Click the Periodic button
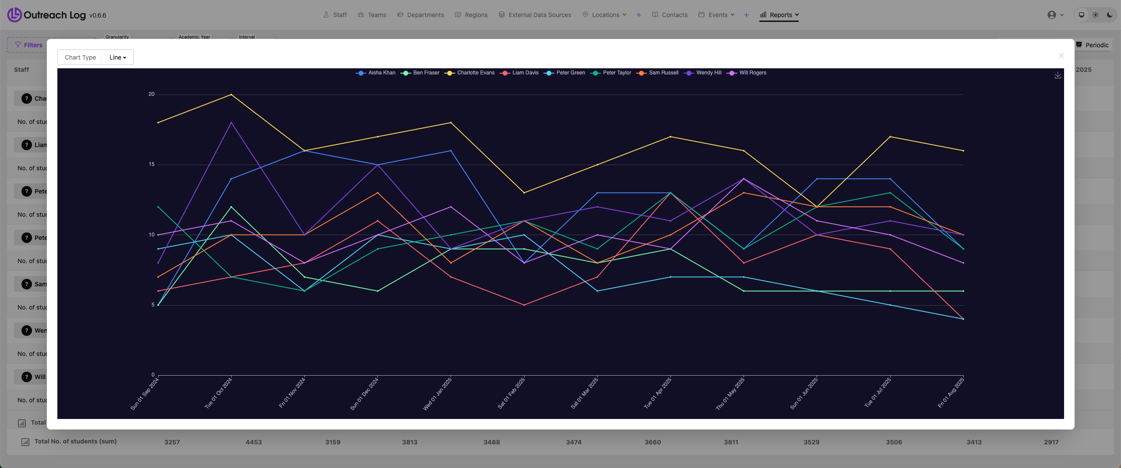The width and height of the screenshot is (1121, 468). (1093, 45)
